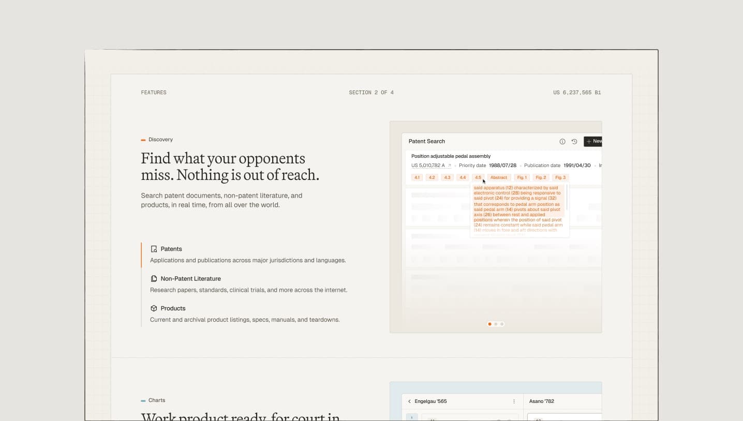Open the search history clock icon

[x=574, y=141]
